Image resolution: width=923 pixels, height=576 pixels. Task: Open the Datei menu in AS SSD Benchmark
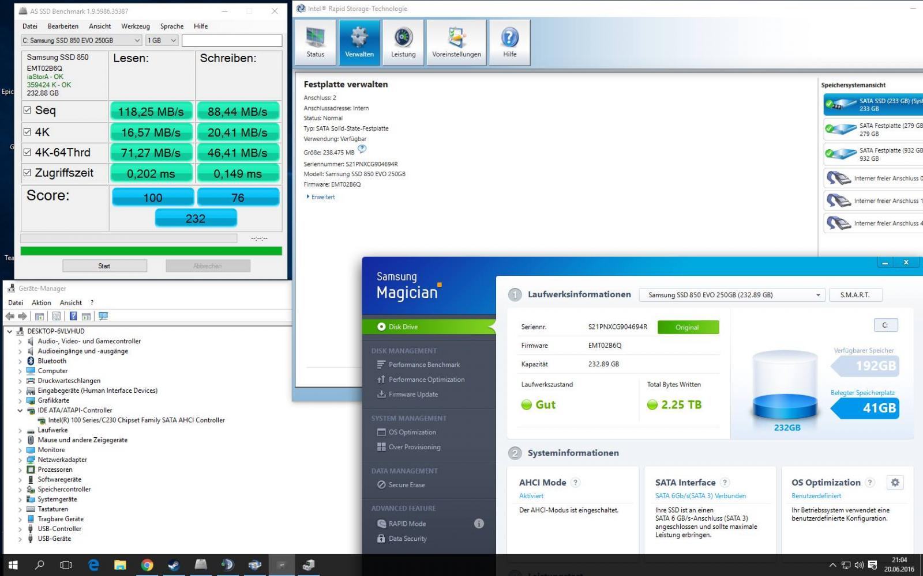(29, 26)
